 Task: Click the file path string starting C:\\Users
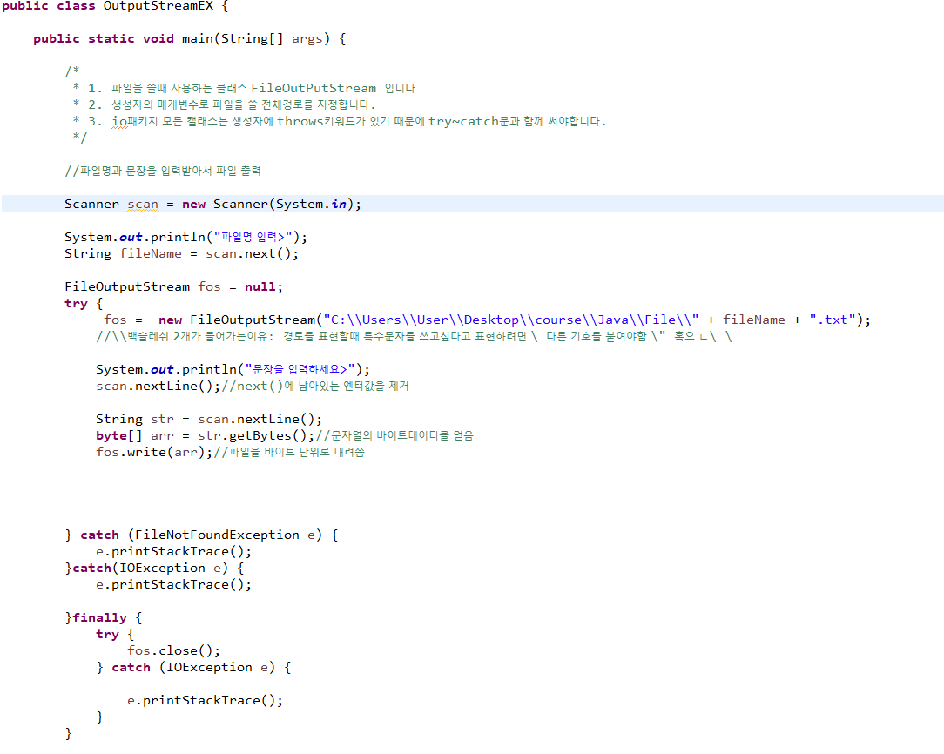tap(510, 320)
